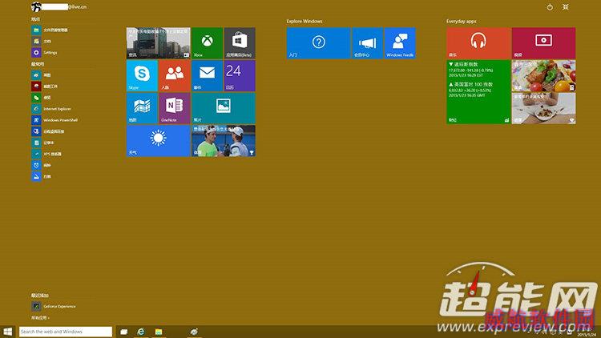Image resolution: width=601 pixels, height=338 pixels.
Task: Launch the Scan app from list
Action: (42, 176)
